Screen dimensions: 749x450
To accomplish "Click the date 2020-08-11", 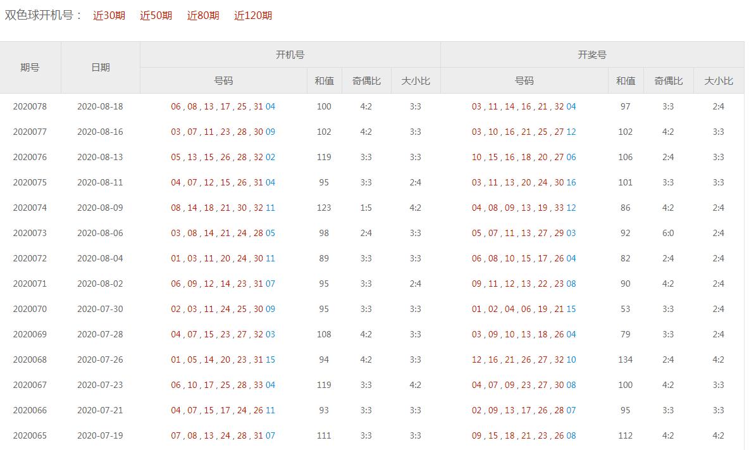I will (101, 182).
